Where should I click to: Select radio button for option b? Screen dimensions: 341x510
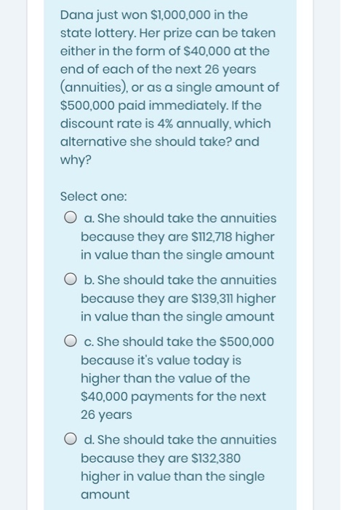point(70,279)
